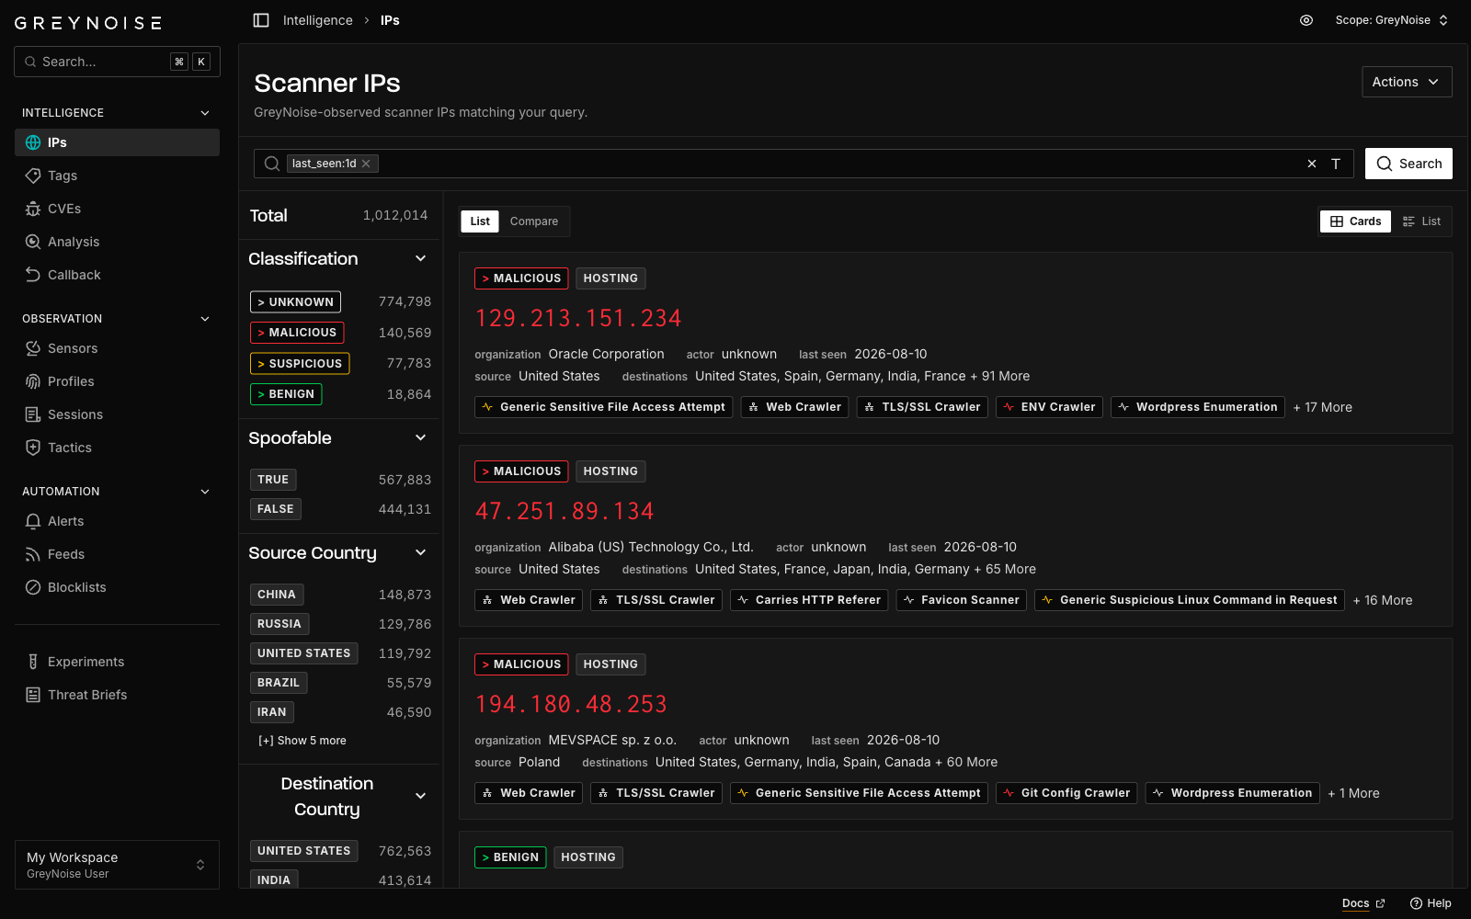Screen dimensions: 1471x919
Task: Click the Search button
Action: pyautogui.click(x=1408, y=164)
